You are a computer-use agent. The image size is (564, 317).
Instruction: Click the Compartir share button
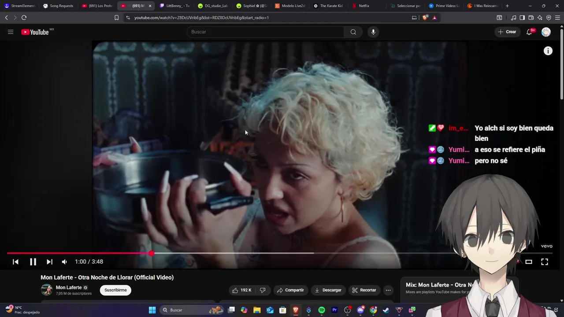[x=290, y=290]
